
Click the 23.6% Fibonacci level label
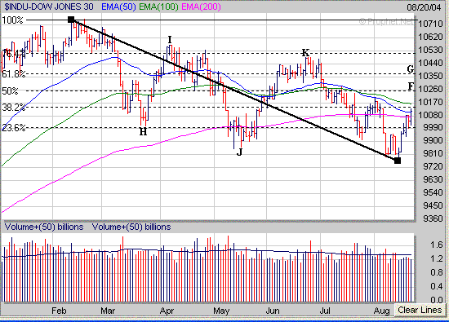click(x=14, y=128)
